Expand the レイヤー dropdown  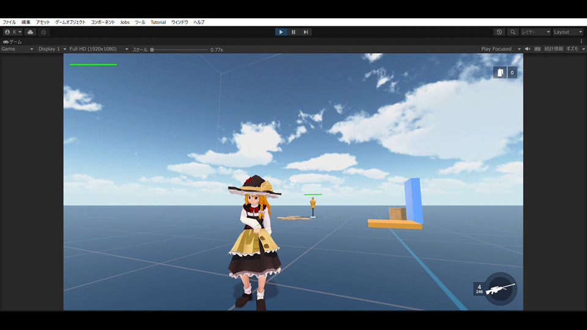[x=536, y=32]
